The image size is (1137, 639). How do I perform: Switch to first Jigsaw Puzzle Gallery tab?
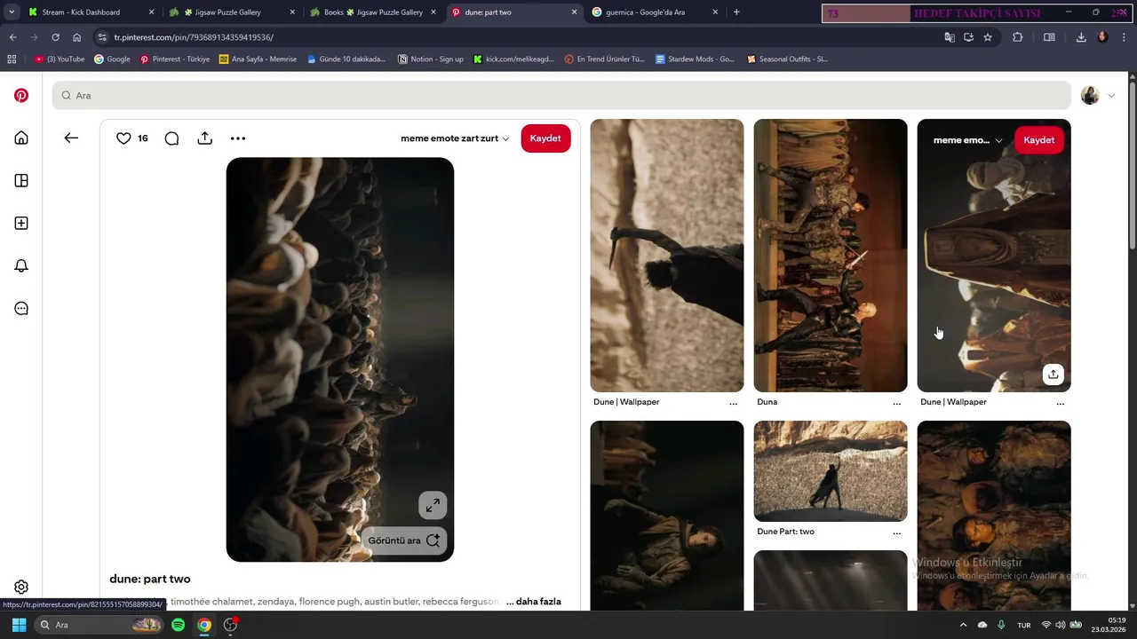(232, 12)
